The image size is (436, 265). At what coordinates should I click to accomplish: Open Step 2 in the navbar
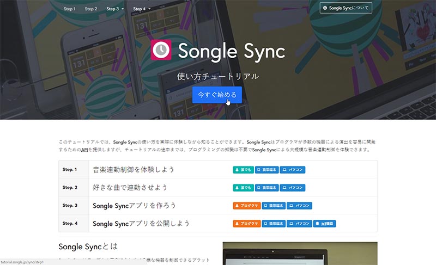pyautogui.click(x=91, y=9)
